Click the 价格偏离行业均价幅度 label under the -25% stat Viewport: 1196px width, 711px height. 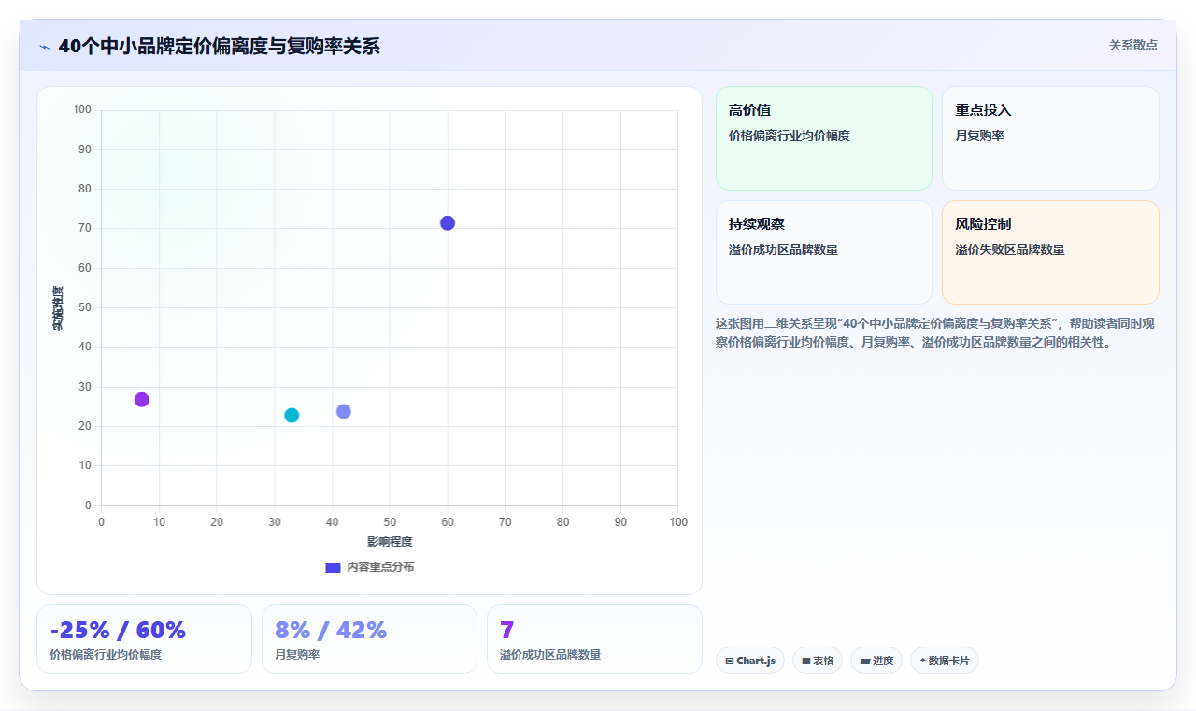click(x=106, y=655)
